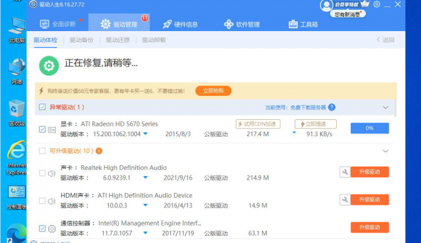
Task: Open Internet Explorer desktop icon
Action: 17,158
